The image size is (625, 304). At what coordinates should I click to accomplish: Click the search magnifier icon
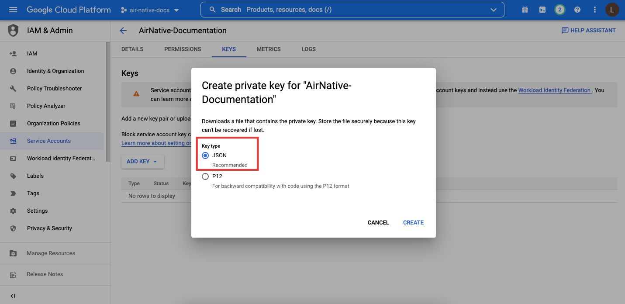(x=213, y=10)
